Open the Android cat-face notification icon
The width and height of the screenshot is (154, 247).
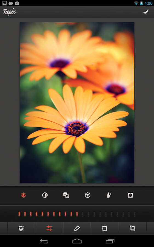click(x=11, y=3)
